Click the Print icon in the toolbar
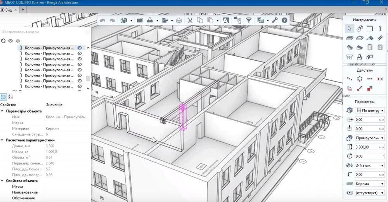 [x=178, y=20]
